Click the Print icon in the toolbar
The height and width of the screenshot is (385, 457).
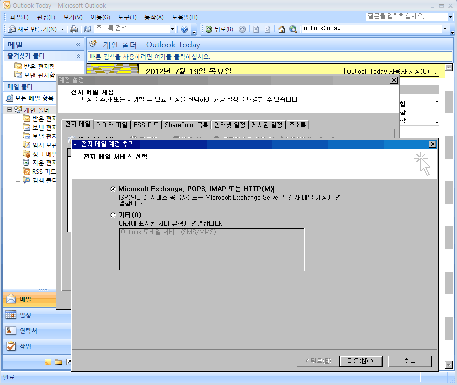click(x=74, y=29)
